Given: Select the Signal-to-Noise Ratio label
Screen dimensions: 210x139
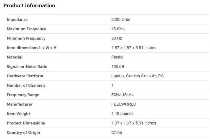Looking at the screenshot, I should click(27, 67).
